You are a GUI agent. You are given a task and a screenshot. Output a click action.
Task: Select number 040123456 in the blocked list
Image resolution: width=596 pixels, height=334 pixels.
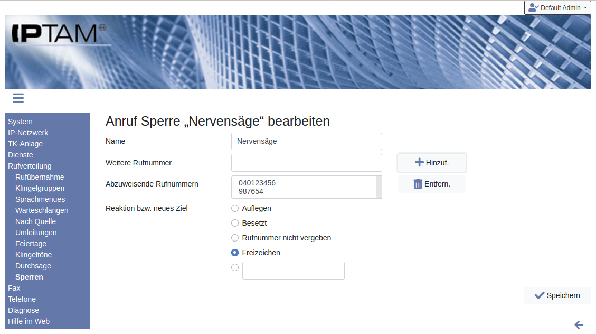tap(257, 183)
